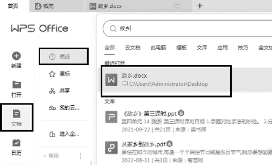Click the 2022-08-31 | 共3页 info line

click(x=162, y=160)
